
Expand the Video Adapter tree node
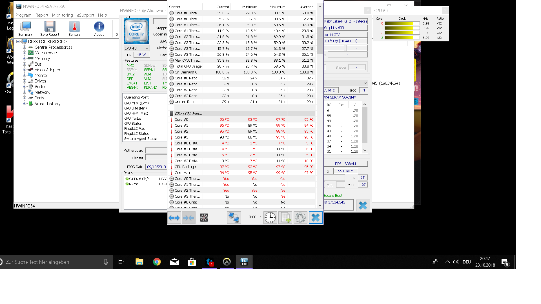click(25, 70)
